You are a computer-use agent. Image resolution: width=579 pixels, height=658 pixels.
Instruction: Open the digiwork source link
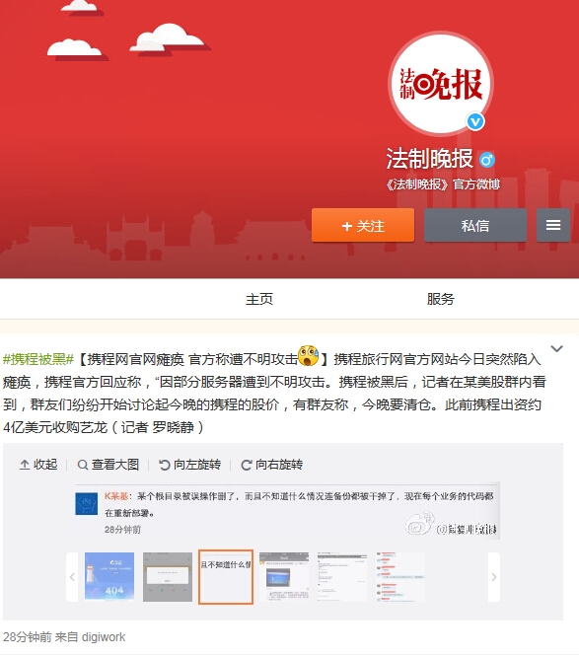(x=104, y=637)
